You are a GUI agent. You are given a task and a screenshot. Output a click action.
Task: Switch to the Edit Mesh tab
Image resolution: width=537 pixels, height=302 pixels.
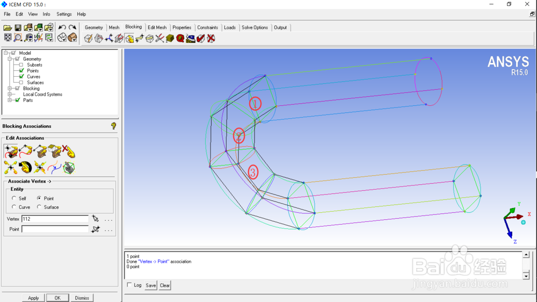(157, 27)
